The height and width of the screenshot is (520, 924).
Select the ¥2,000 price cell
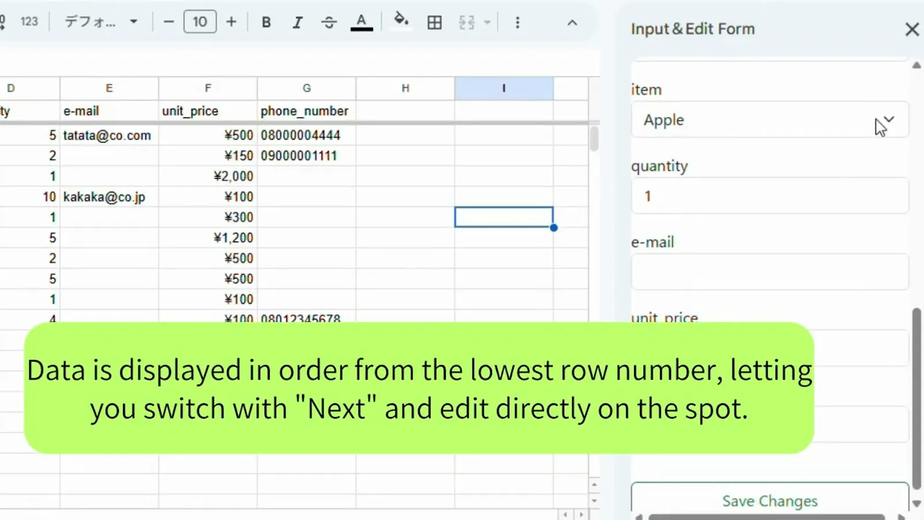[208, 176]
